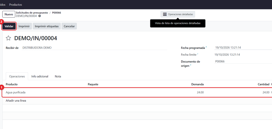This screenshot has width=272, height=129.
Task: Sort by the Demanda column header
Action: (197, 84)
